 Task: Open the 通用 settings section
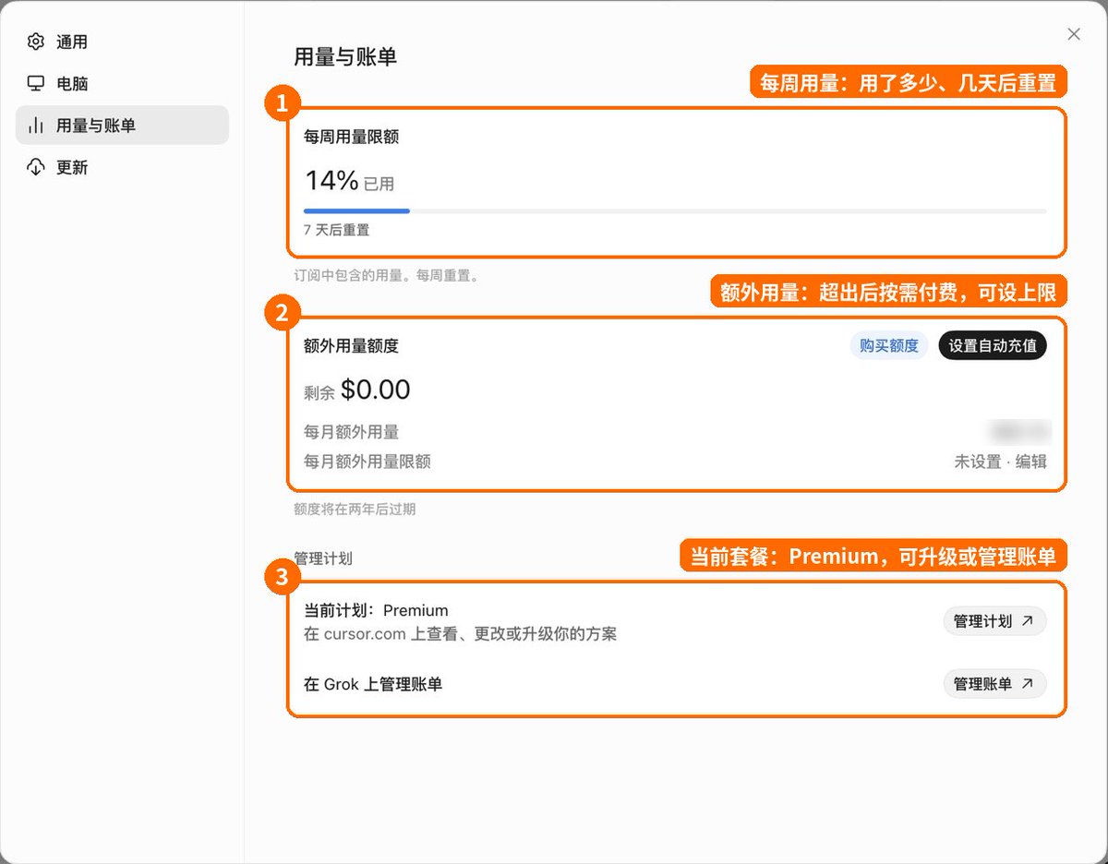(x=122, y=42)
